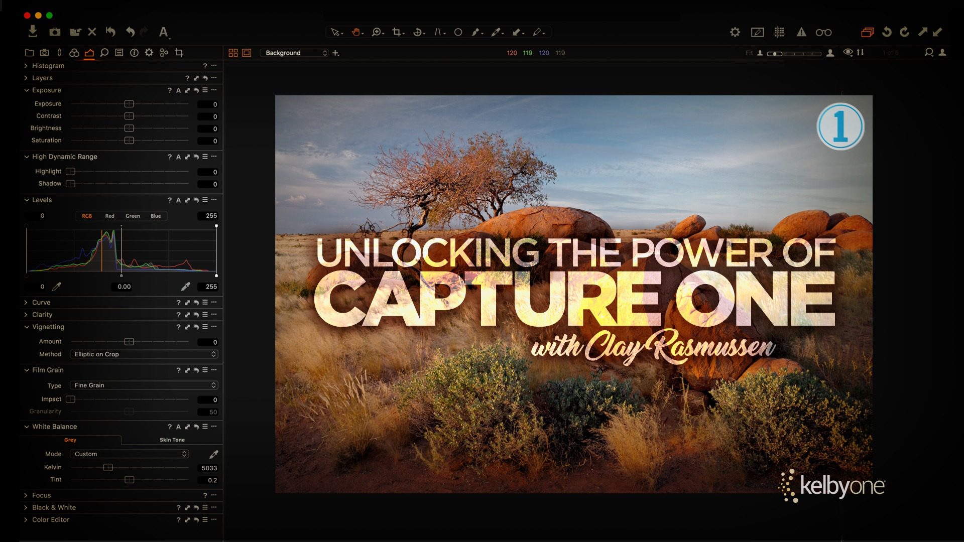The width and height of the screenshot is (964, 542).
Task: Open the White Balance Mode dropdown
Action: click(130, 454)
